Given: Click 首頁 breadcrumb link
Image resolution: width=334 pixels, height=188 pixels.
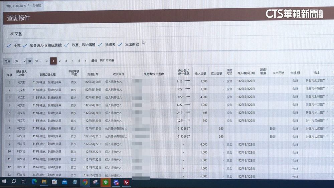Looking at the screenshot, I should [9, 6].
